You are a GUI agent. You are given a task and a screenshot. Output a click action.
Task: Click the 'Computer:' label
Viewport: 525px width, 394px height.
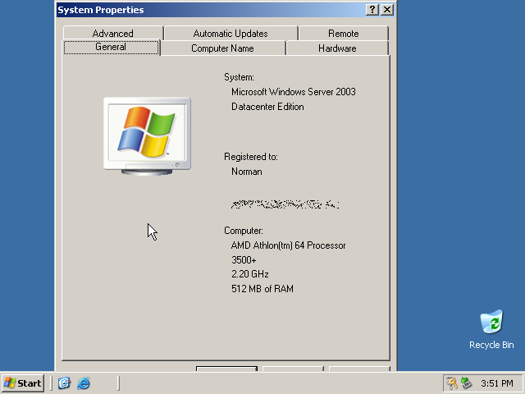[x=244, y=231]
